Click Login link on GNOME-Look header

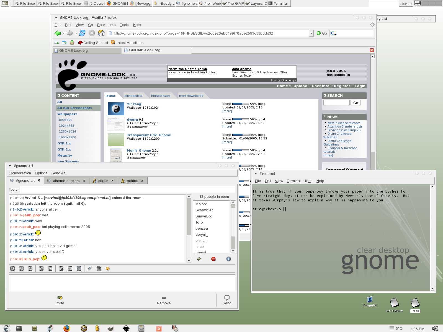360,86
